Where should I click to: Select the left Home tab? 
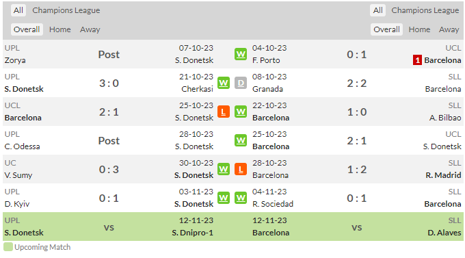click(x=60, y=29)
